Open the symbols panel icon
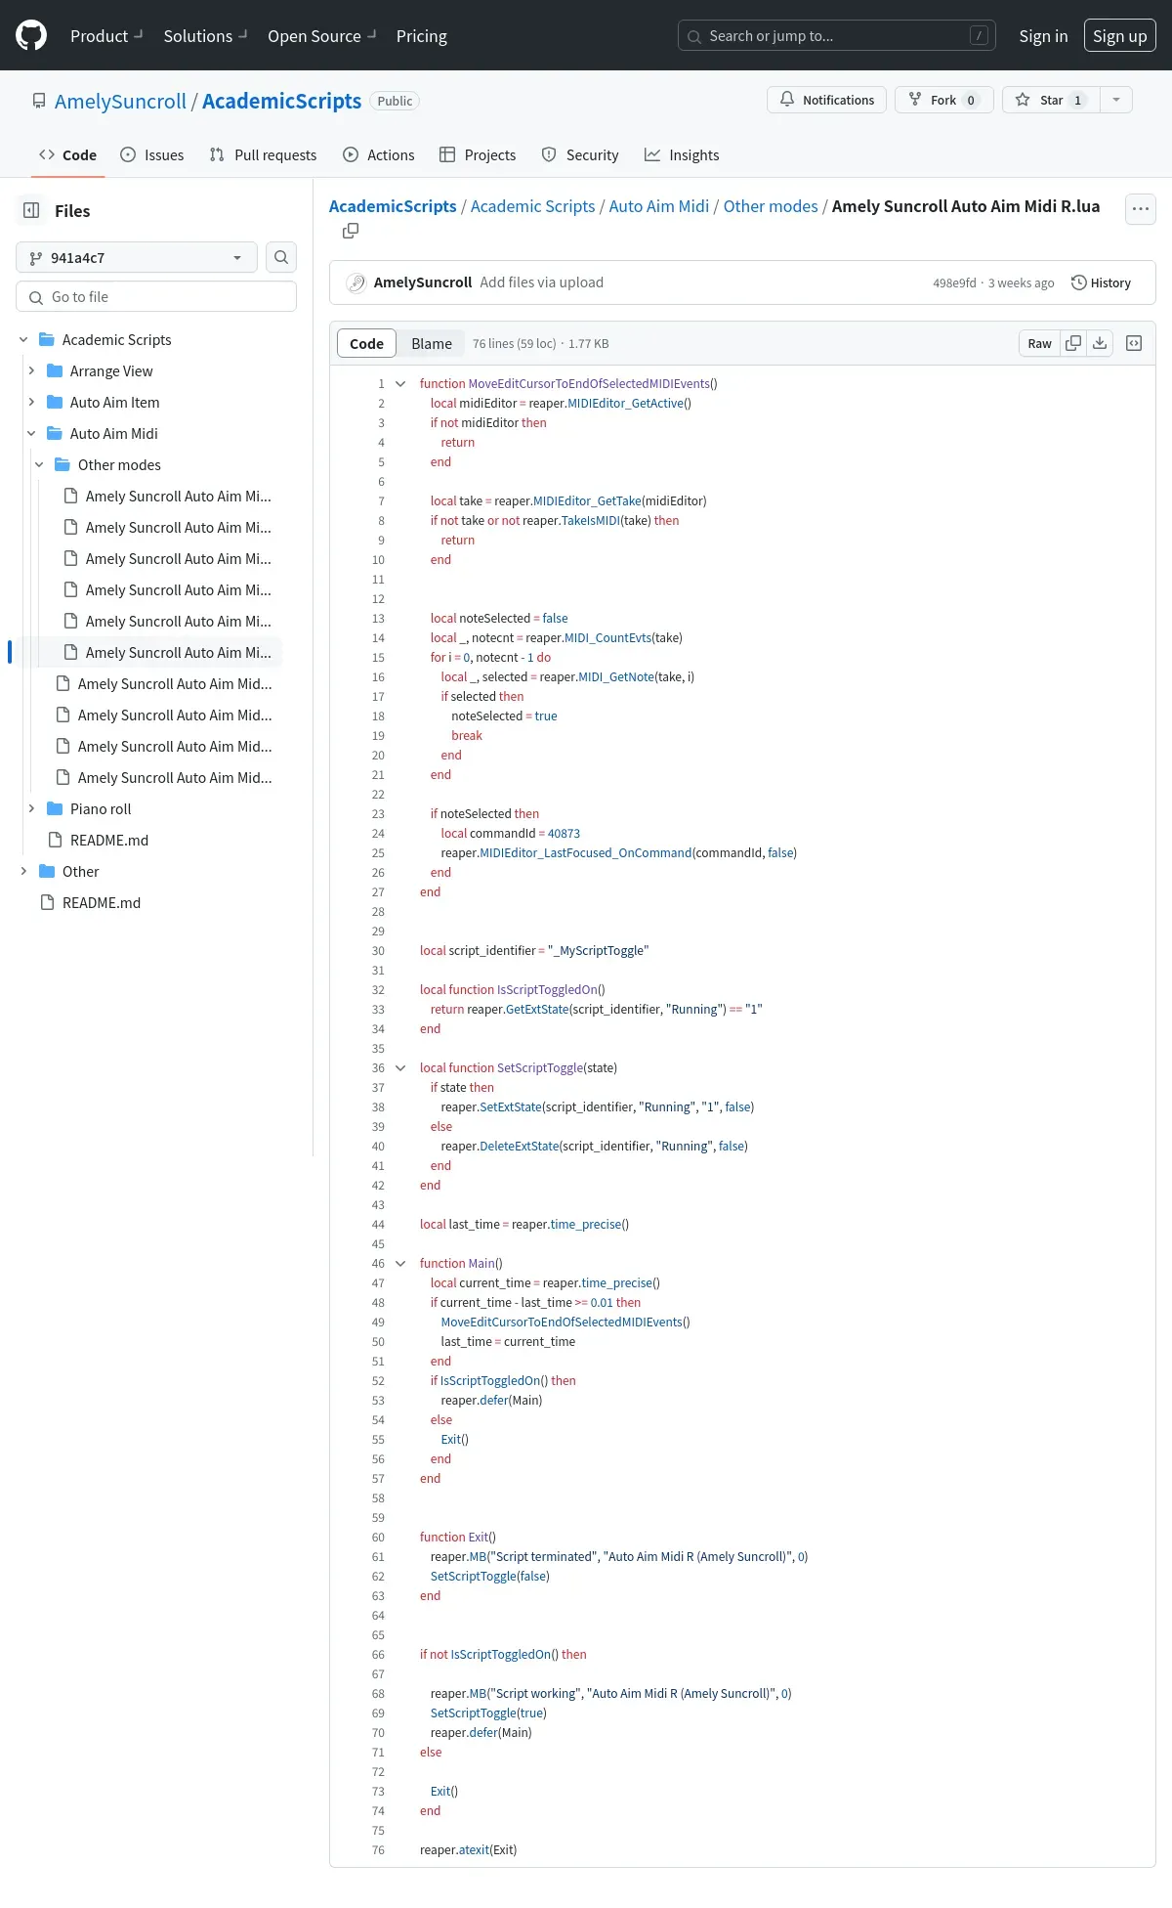1172x1908 pixels. [1134, 343]
